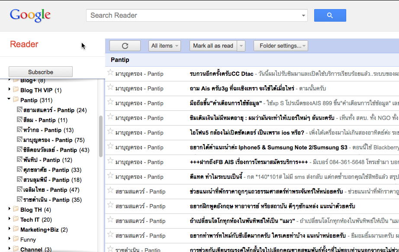399x252 pixels.
Task: Star the 'ช่วยแนะนำที่พักราคาถูกๆ' item
Action: pos(110,191)
